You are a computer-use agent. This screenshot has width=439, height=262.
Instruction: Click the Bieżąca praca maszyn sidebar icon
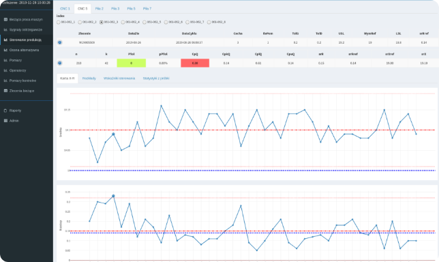click(x=5, y=19)
